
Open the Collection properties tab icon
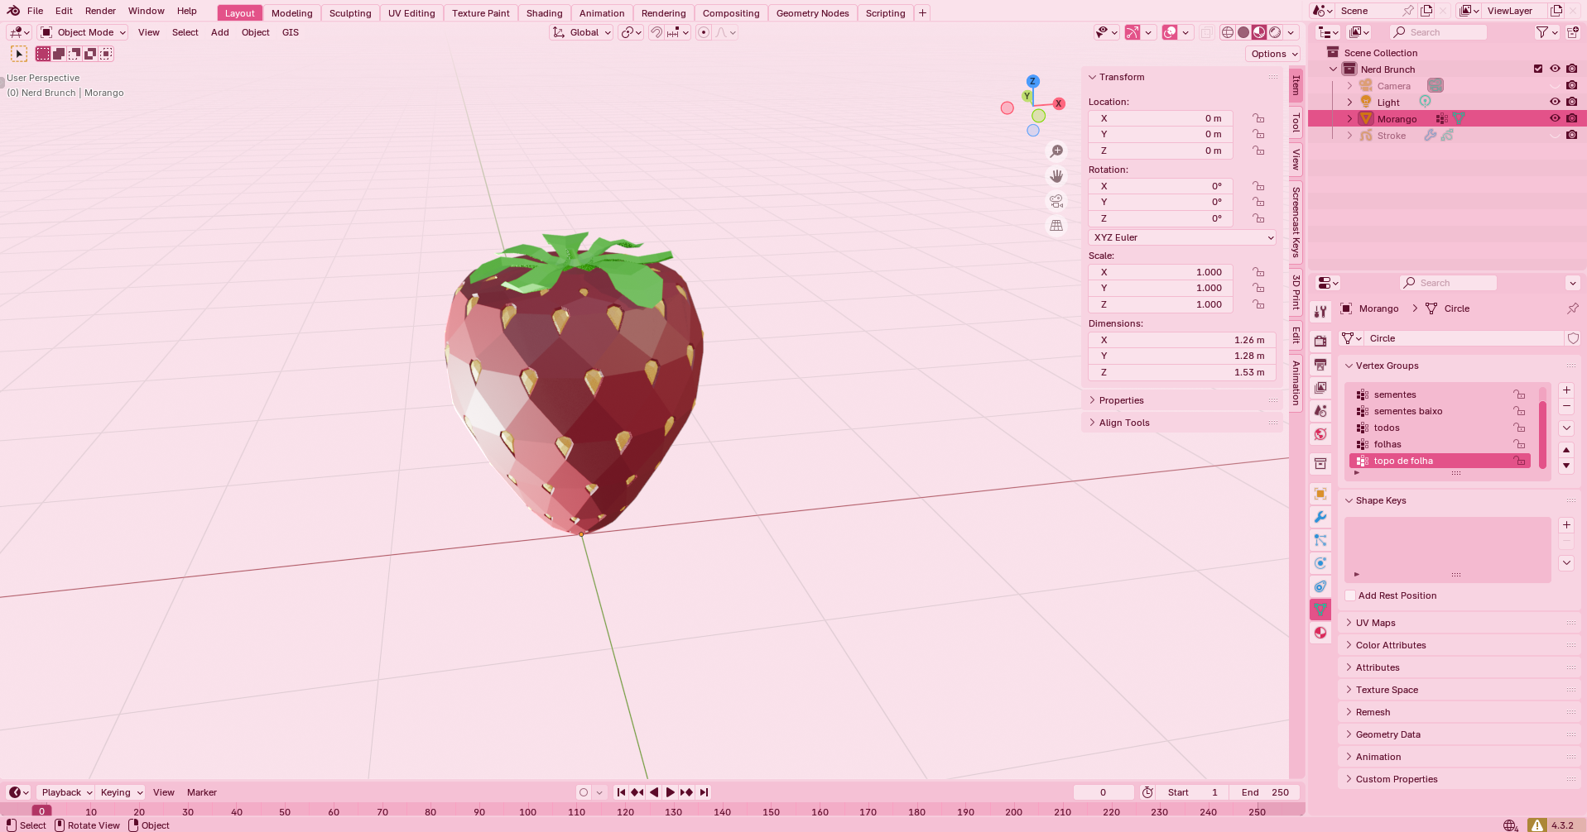tap(1320, 463)
